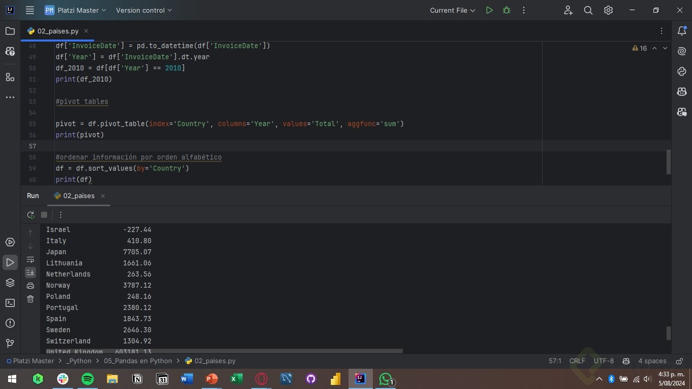This screenshot has width=692, height=389.
Task: Toggle scroll to end in console
Action: (x=30, y=273)
